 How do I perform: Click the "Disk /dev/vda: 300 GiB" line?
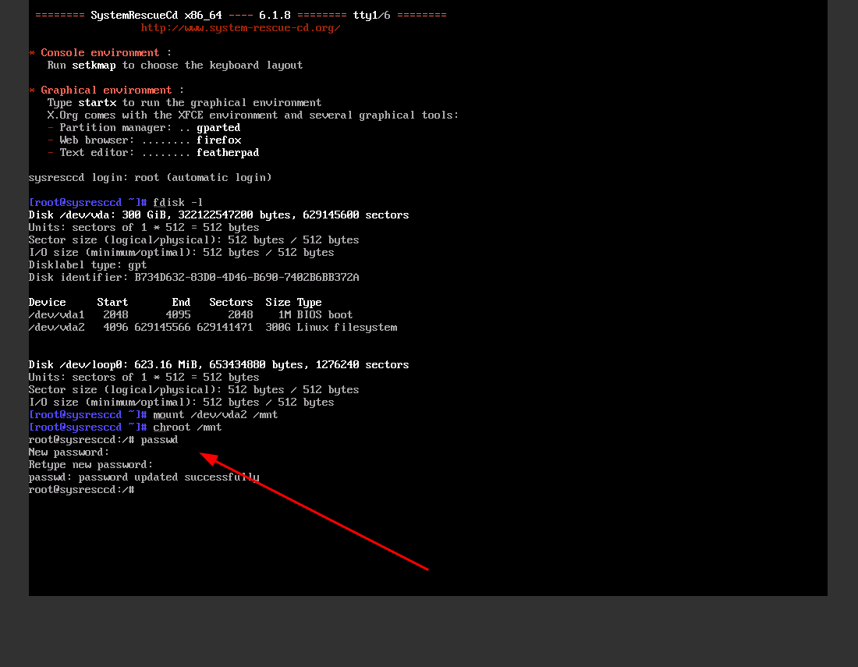[x=219, y=215]
